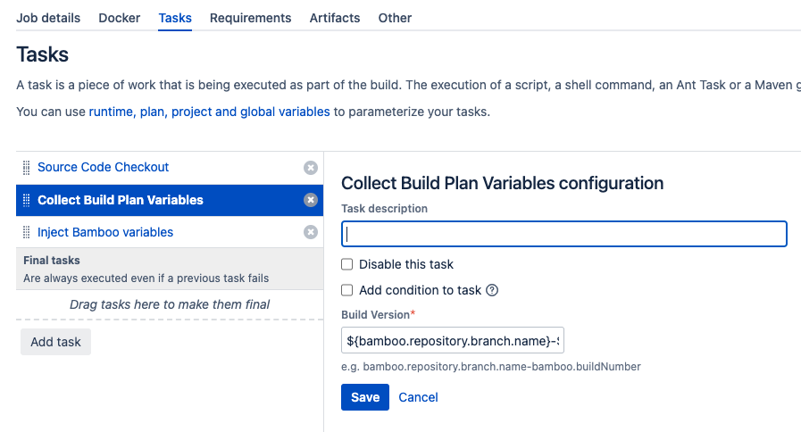Click the Add task button

click(55, 342)
